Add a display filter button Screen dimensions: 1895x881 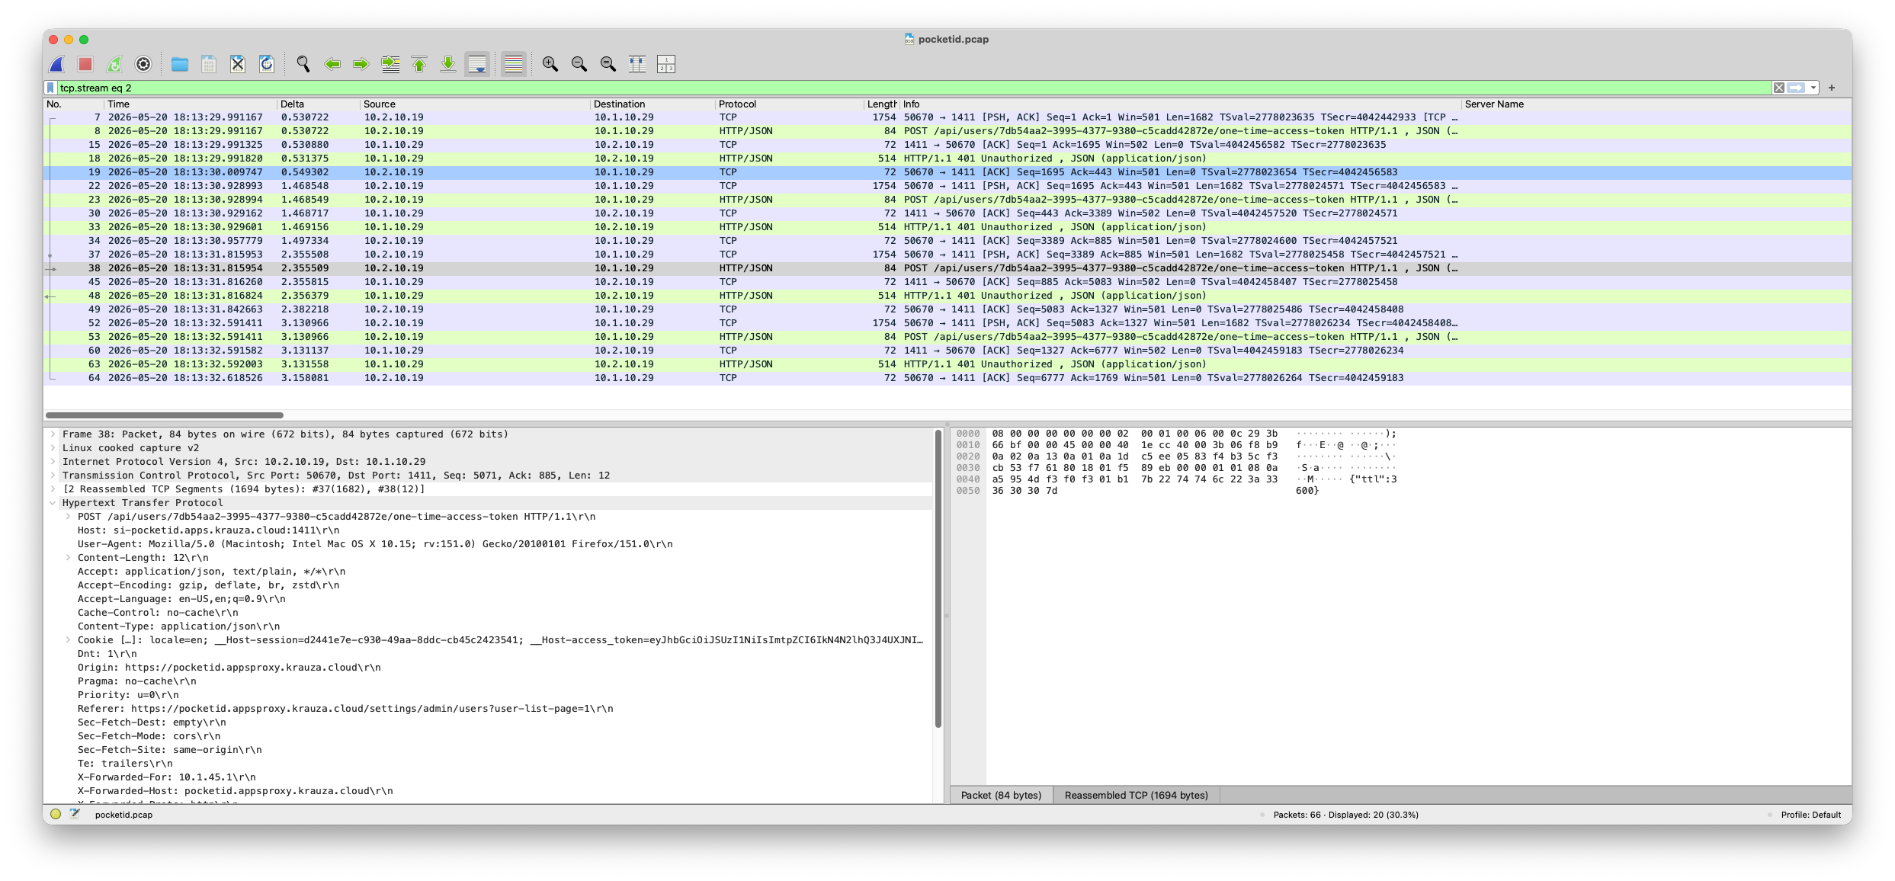click(x=1832, y=88)
